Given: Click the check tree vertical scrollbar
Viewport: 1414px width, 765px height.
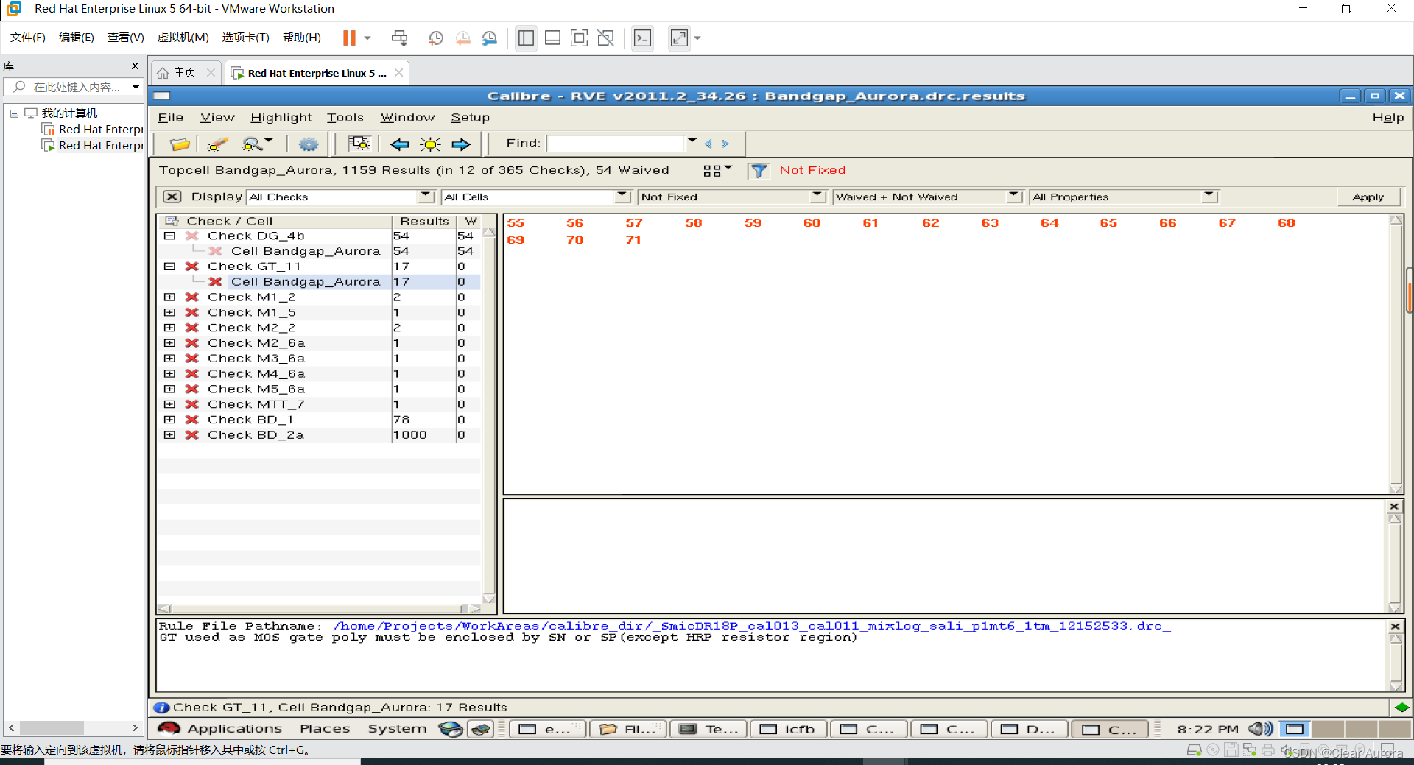Looking at the screenshot, I should pos(489,415).
